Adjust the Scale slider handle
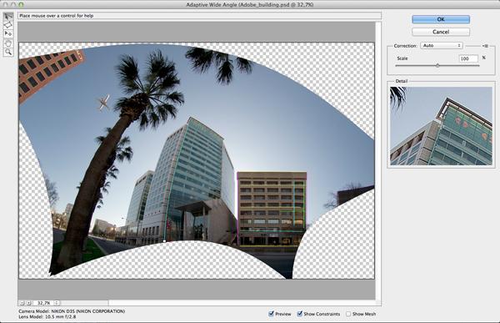The height and width of the screenshot is (323, 500). click(x=437, y=65)
